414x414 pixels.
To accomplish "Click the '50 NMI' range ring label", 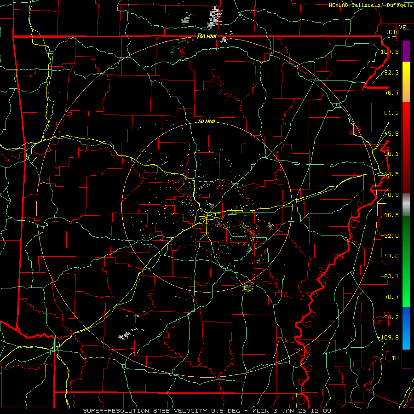I will tap(207, 121).
